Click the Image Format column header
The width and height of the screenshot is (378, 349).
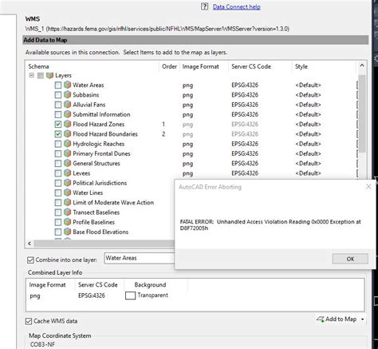pos(201,66)
